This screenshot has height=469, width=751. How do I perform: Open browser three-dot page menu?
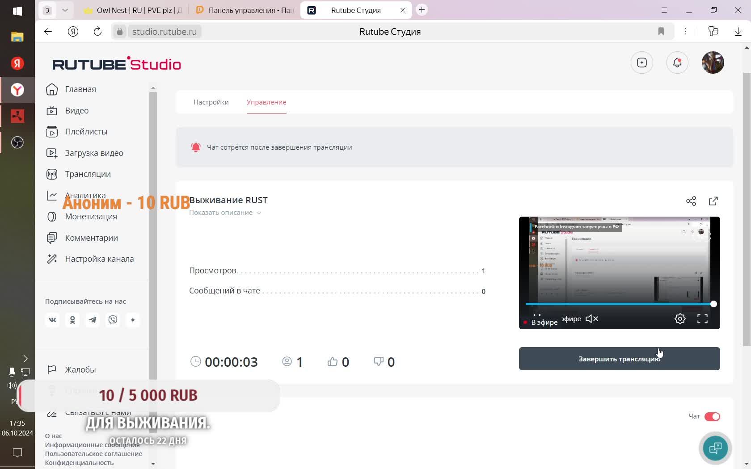point(686,31)
